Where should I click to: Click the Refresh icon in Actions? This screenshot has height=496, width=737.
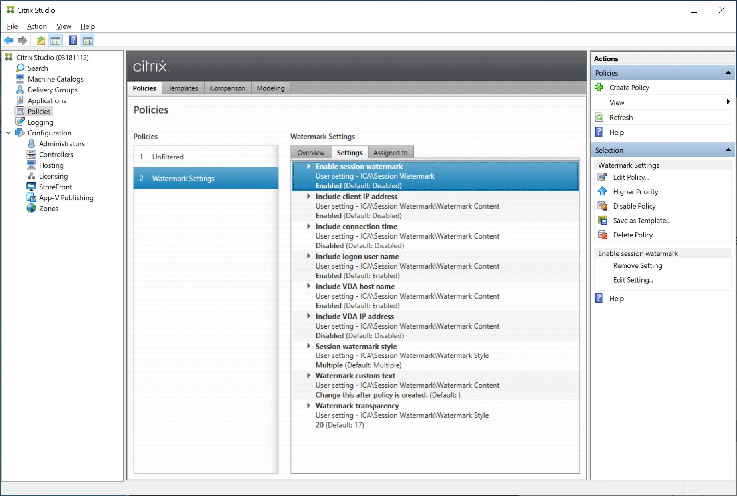599,117
